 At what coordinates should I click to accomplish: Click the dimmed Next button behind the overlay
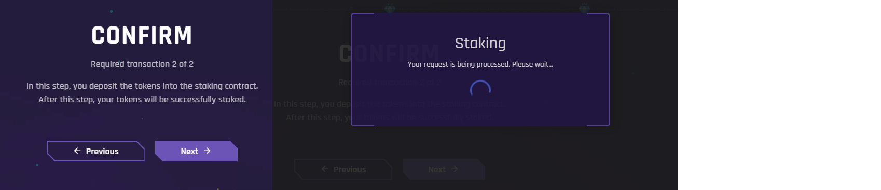[444, 169]
